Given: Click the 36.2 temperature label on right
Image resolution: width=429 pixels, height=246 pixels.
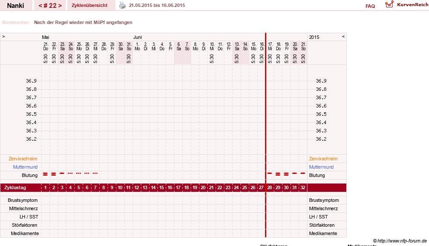Looking at the screenshot, I should (x=321, y=139).
